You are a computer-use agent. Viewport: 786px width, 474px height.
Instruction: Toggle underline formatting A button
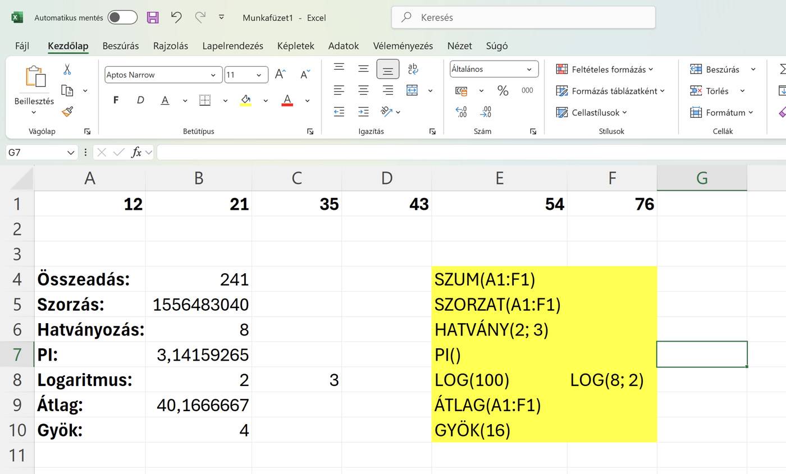(x=165, y=100)
